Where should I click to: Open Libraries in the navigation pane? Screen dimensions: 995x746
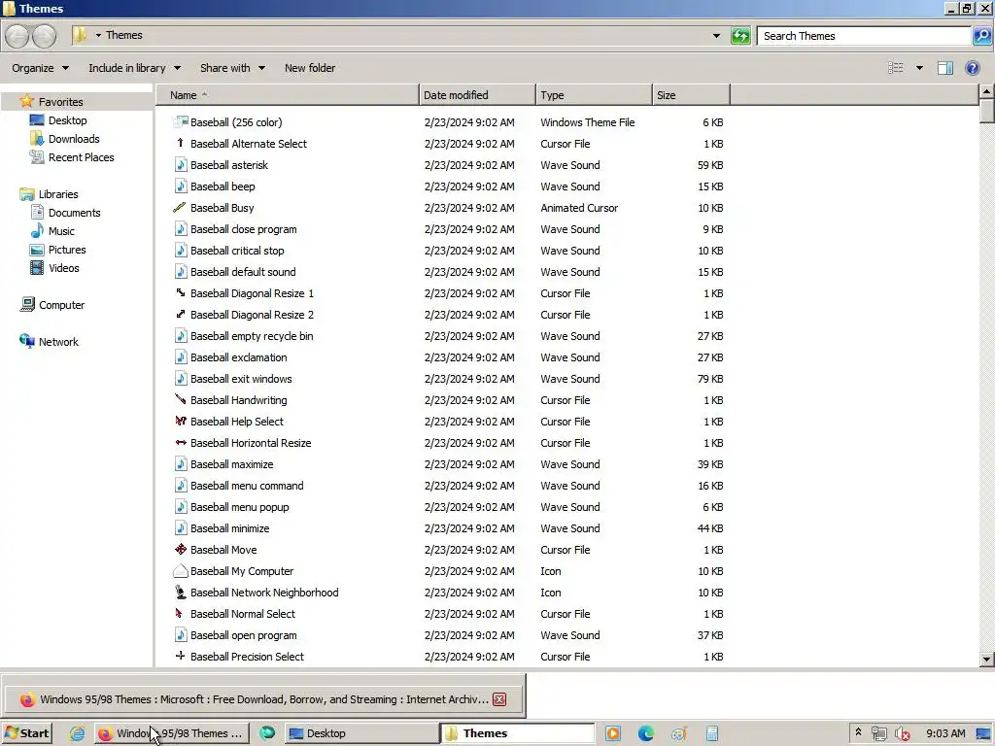click(57, 194)
